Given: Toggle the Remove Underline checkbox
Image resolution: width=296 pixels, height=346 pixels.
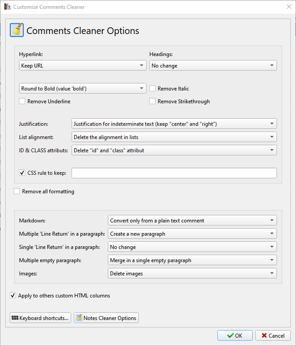Looking at the screenshot, I should pos(22,102).
